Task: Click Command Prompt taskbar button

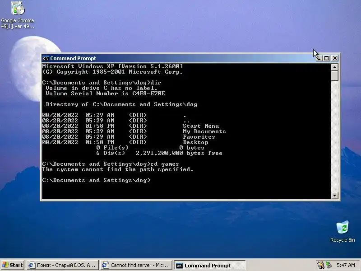Action: click(210, 266)
